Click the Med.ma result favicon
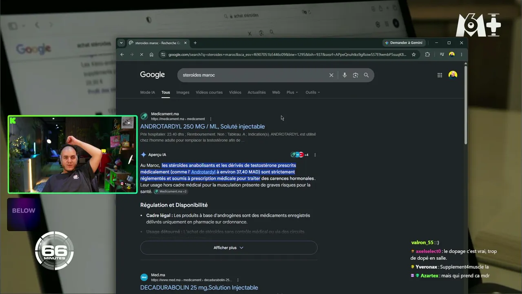The width and height of the screenshot is (522, 294). 144,277
